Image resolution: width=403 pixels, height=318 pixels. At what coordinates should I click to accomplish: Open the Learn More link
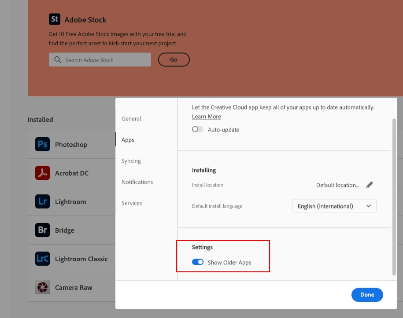(x=207, y=117)
